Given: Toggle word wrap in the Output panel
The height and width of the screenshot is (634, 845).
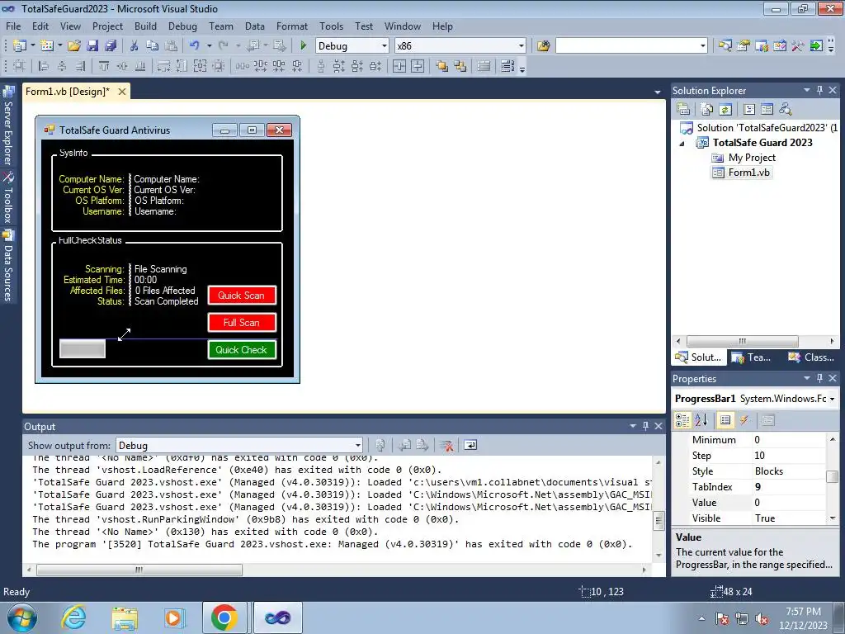Looking at the screenshot, I should coord(470,445).
